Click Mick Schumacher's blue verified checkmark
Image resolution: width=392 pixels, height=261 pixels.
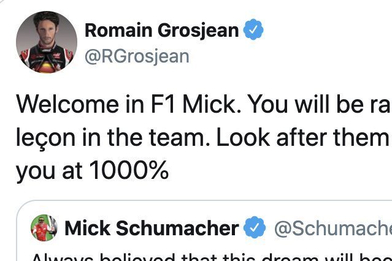point(255,229)
